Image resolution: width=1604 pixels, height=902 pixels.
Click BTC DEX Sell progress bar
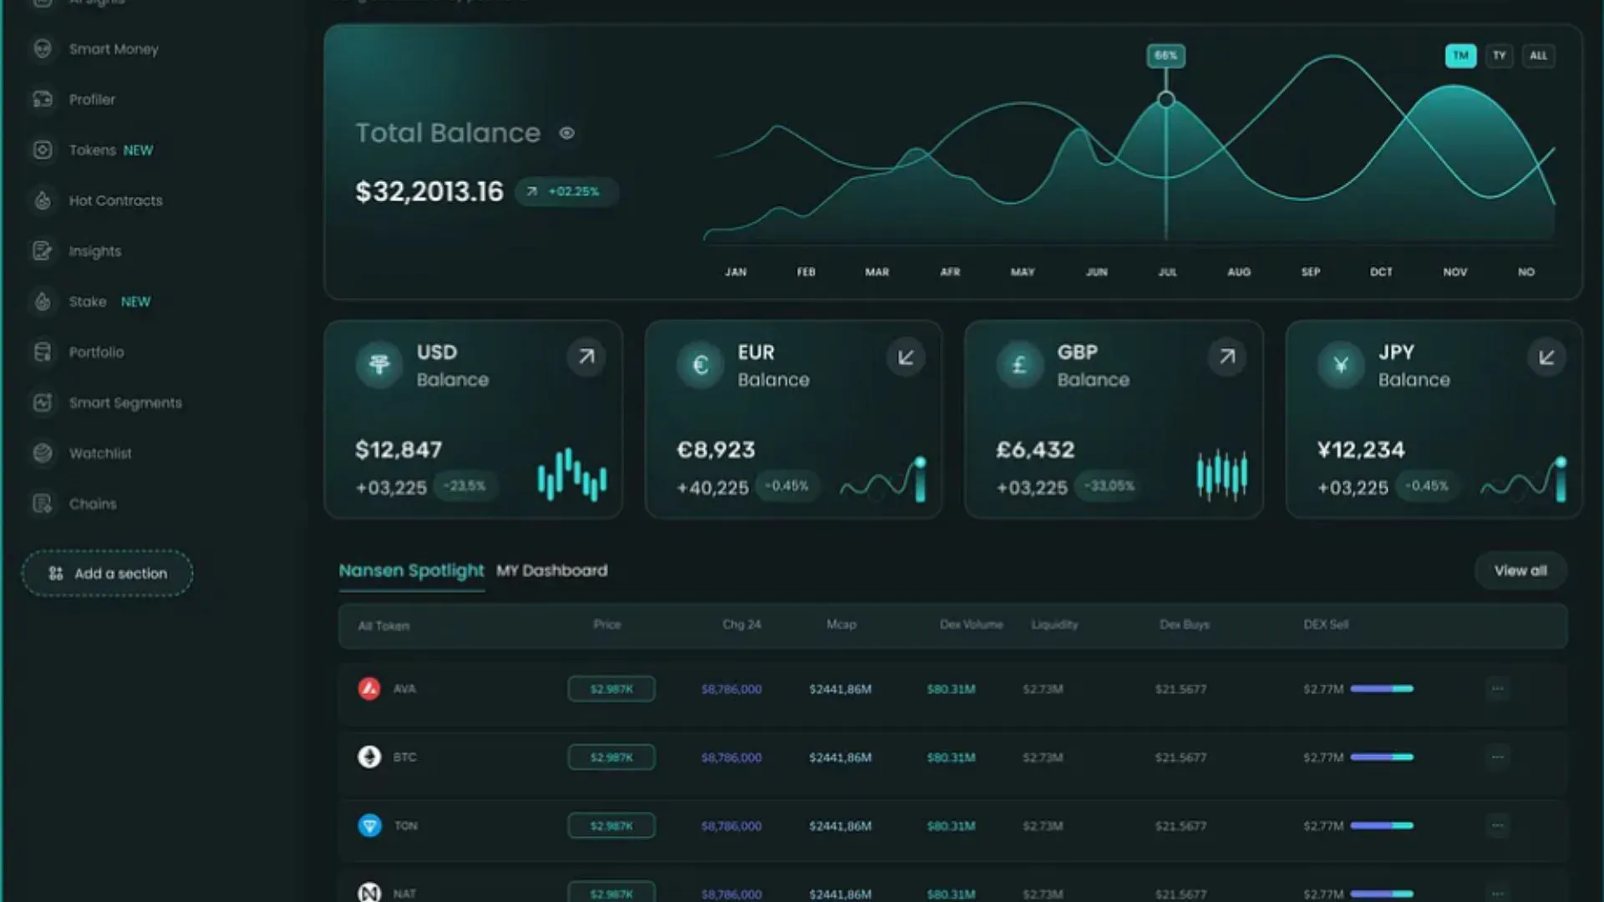pos(1382,758)
